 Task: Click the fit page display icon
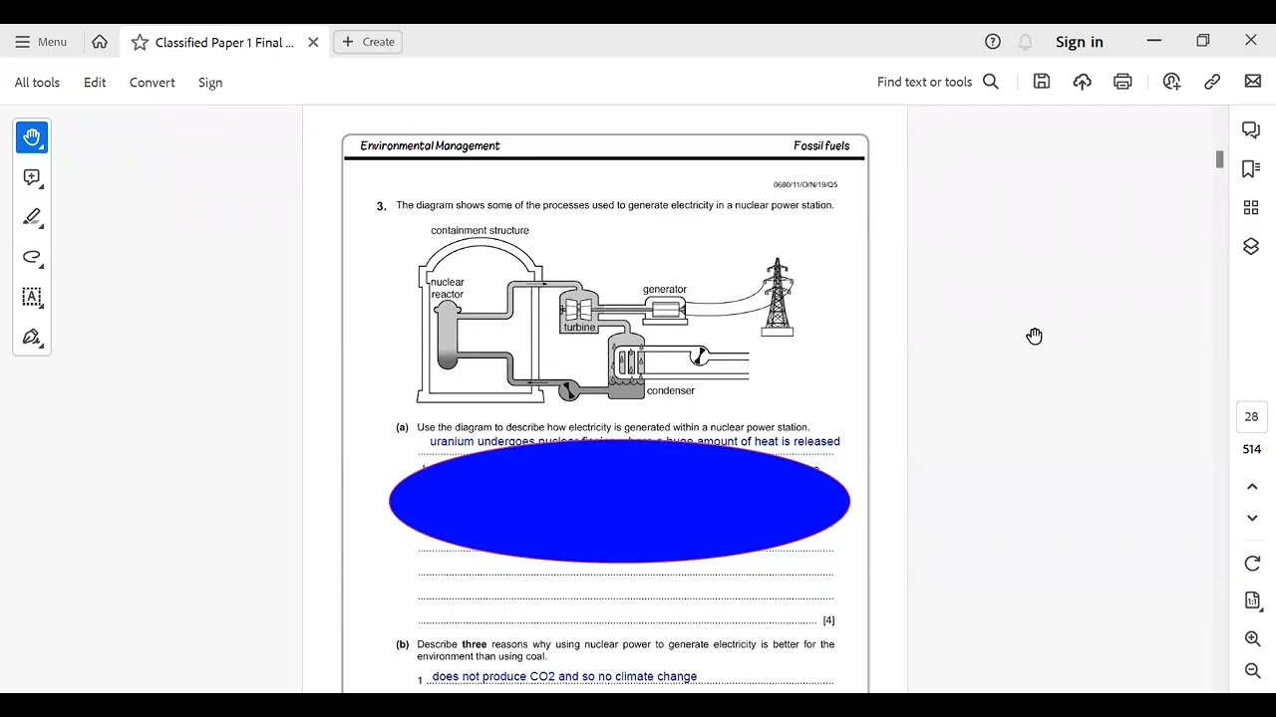[x=1253, y=600]
